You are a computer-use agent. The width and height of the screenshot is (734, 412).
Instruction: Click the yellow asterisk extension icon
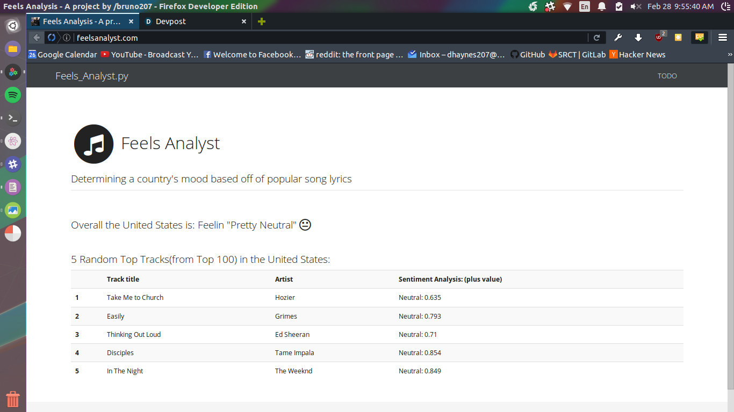point(678,38)
